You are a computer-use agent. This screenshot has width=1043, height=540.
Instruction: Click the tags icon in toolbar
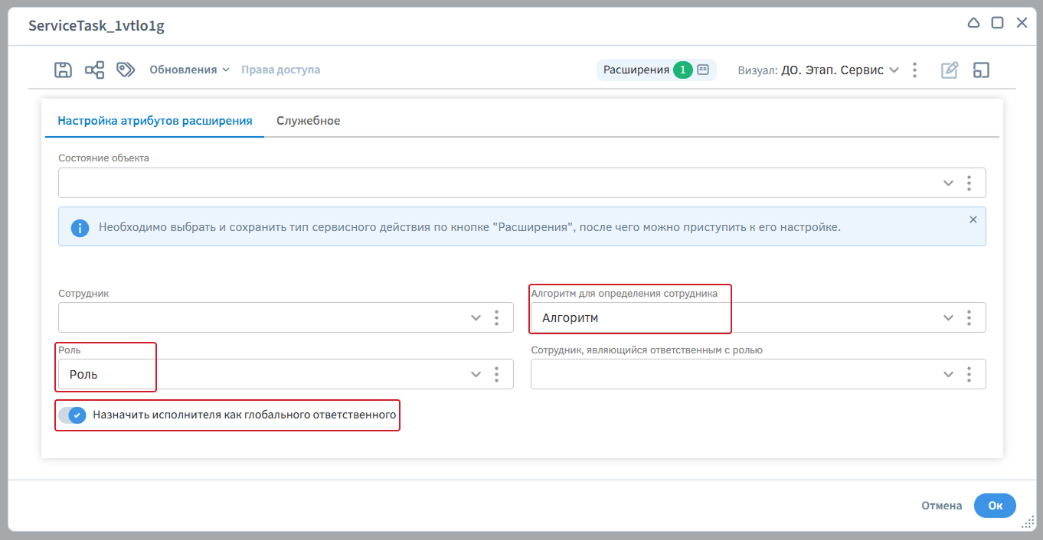[x=126, y=70]
